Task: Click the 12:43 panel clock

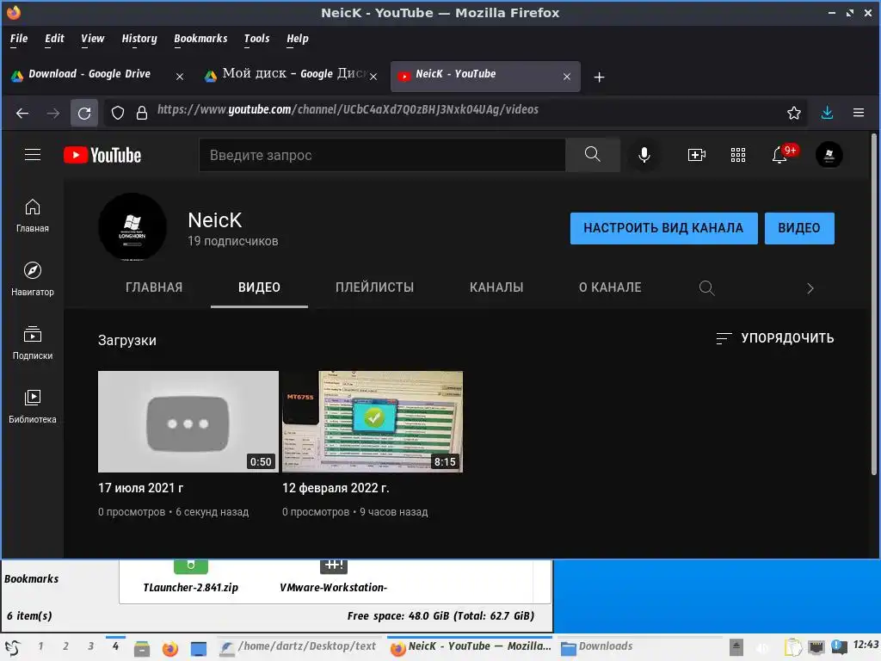Action: (x=866, y=645)
